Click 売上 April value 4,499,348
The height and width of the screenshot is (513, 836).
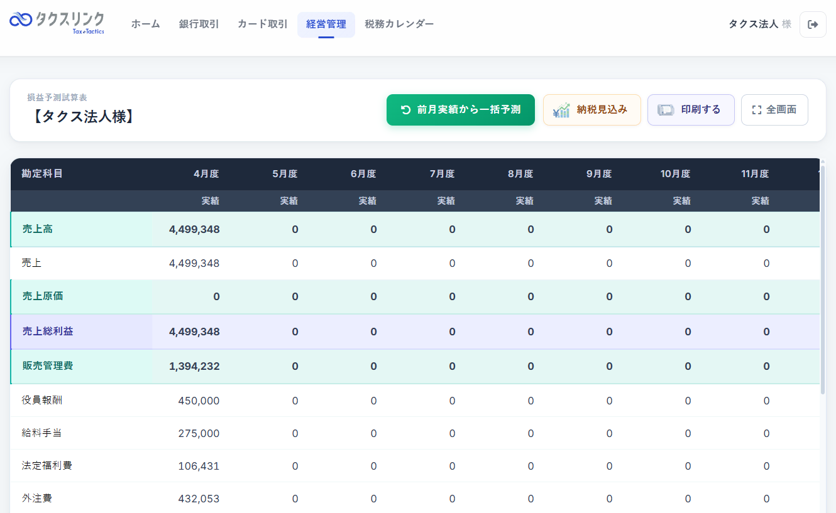[x=194, y=264]
